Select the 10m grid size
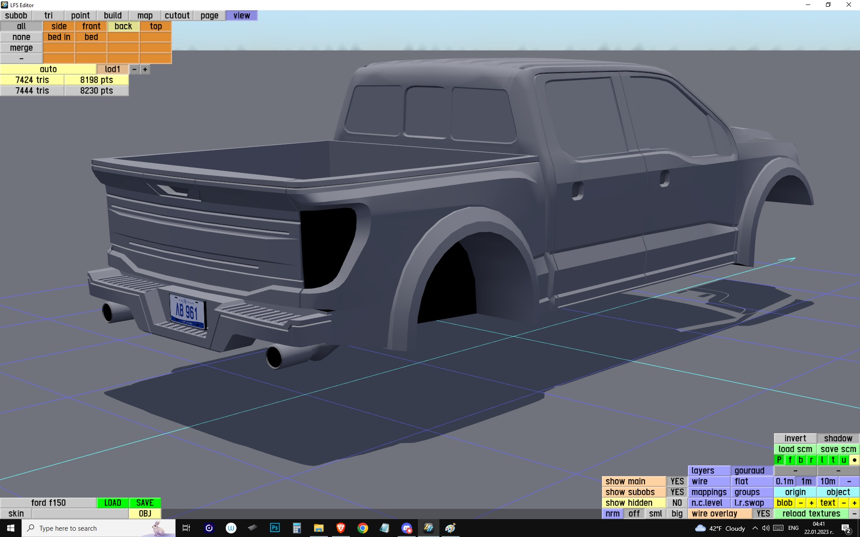 pos(827,482)
